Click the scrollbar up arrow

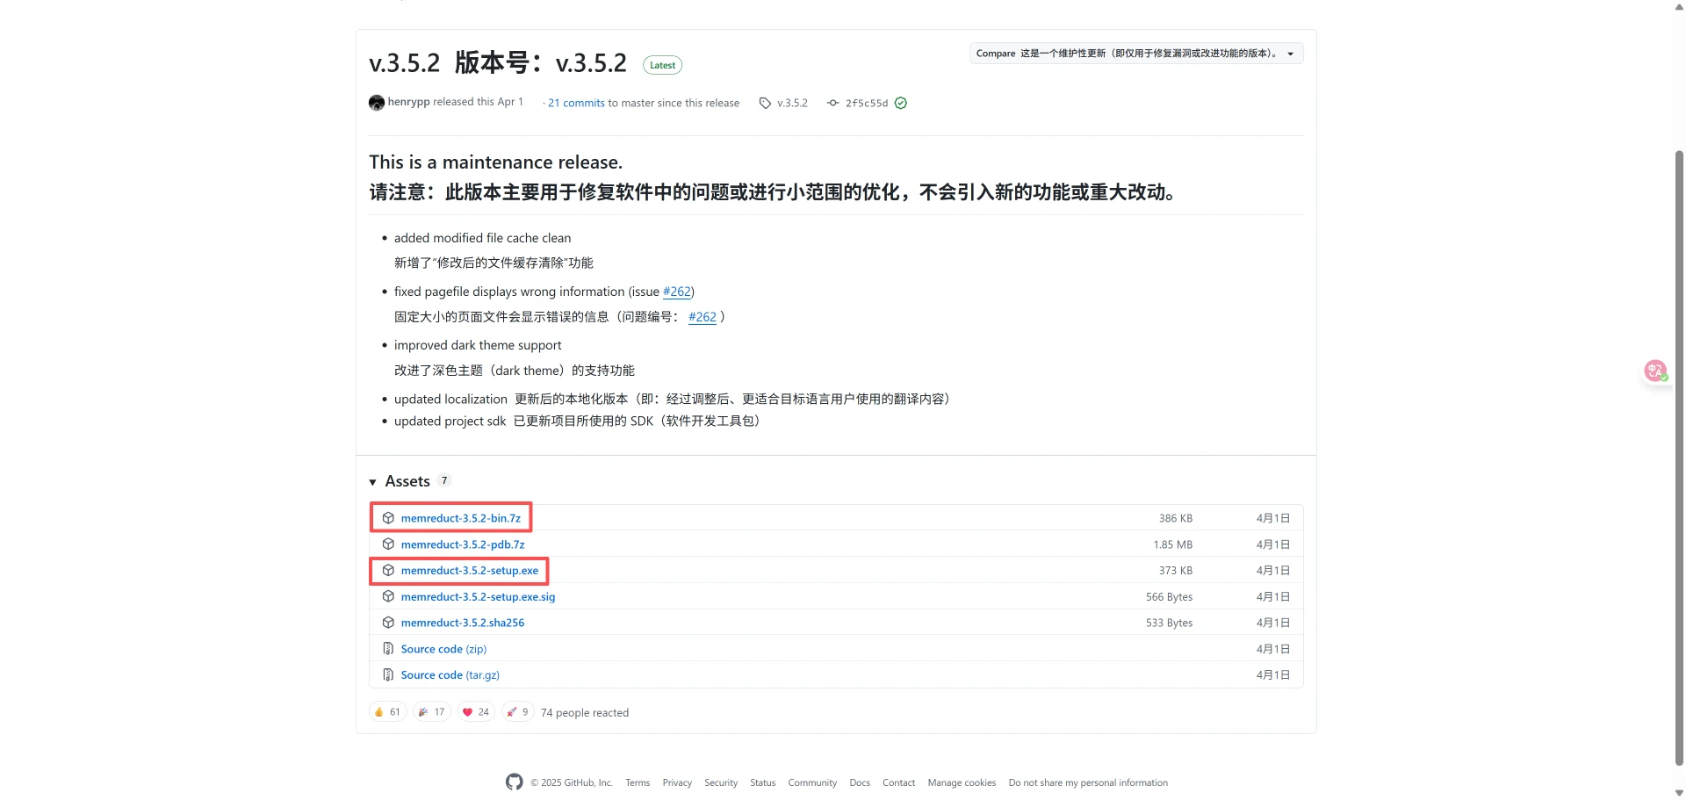(x=1679, y=7)
